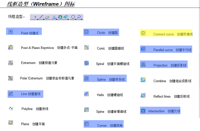
Task: Select the Point tool in the toolbar strip
Action: coord(35,17)
